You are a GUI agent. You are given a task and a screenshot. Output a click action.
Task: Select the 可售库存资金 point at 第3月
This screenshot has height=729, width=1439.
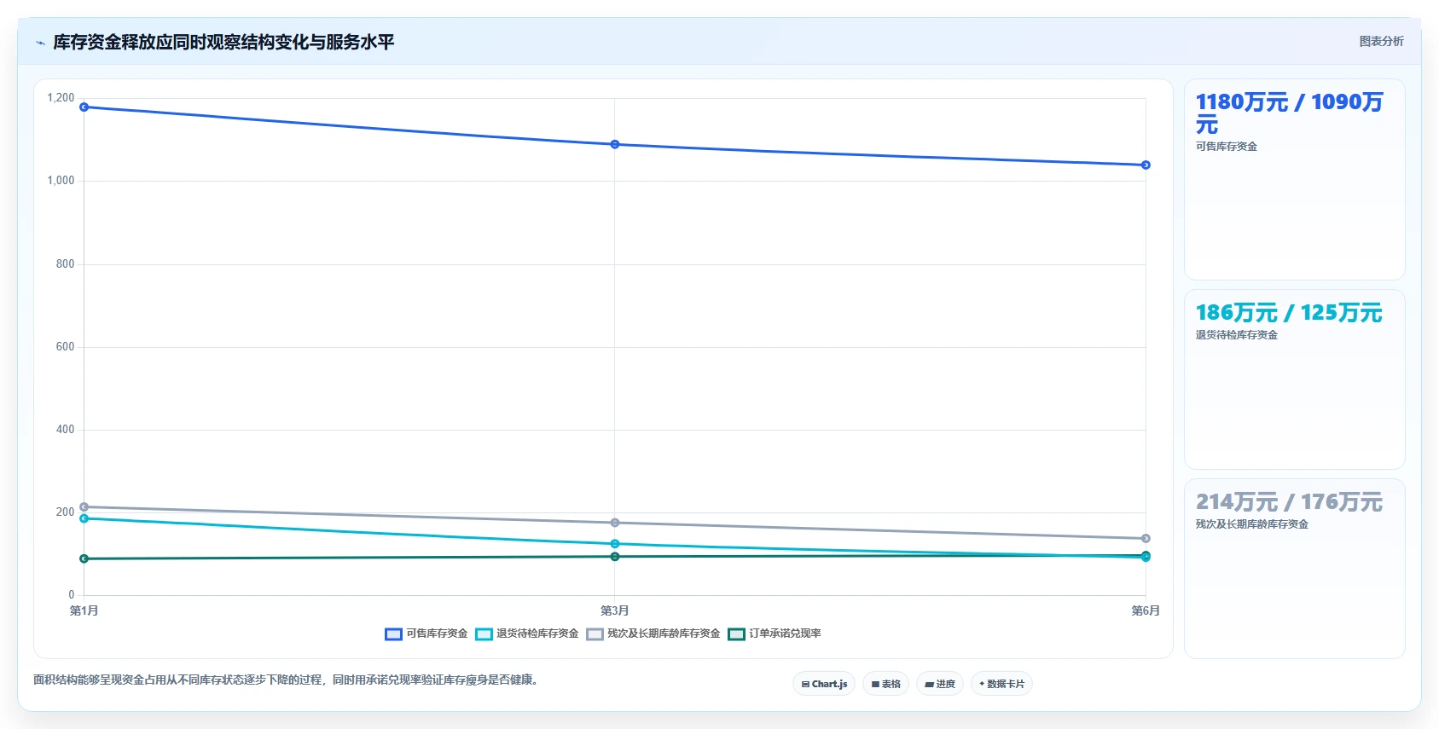(x=615, y=144)
